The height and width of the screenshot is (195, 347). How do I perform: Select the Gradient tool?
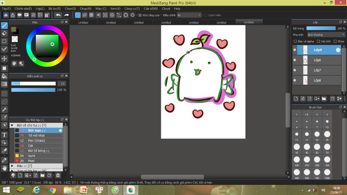4,84
